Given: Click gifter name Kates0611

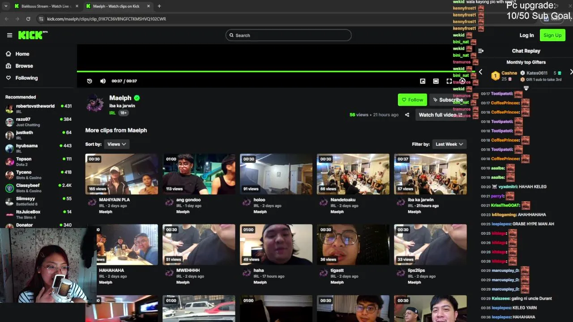Looking at the screenshot, I should (537, 73).
